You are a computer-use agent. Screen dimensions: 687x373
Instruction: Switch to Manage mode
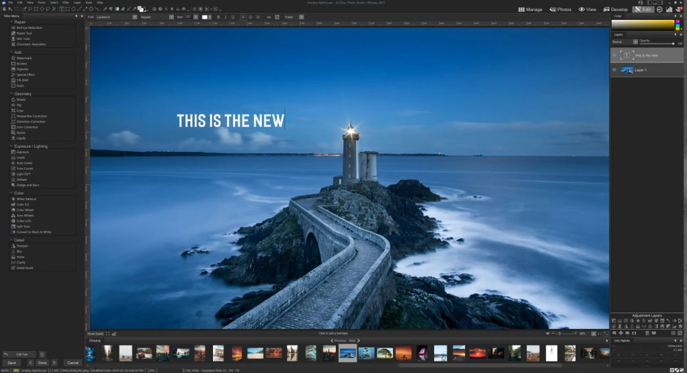[530, 9]
